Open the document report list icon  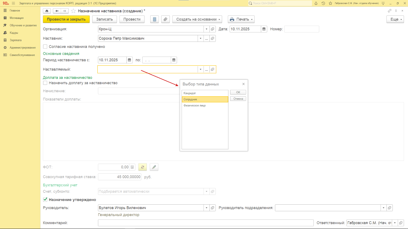[155, 19]
